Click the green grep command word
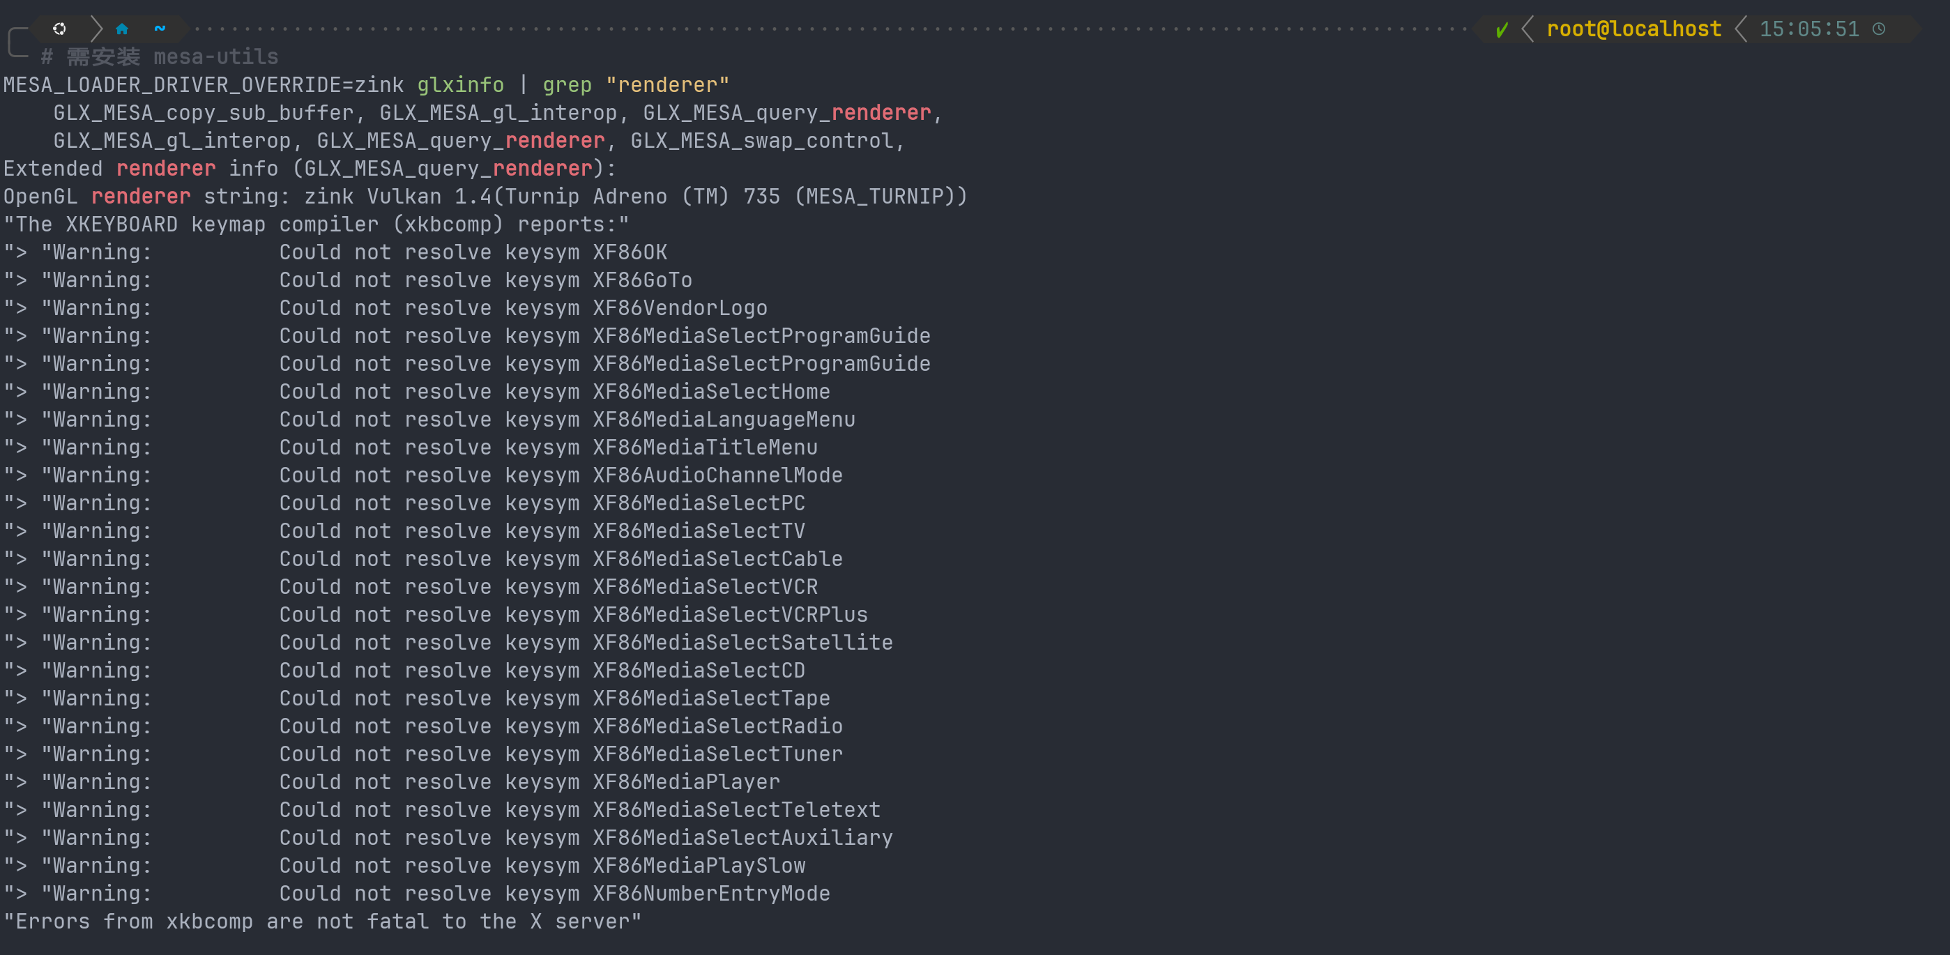 (x=567, y=85)
